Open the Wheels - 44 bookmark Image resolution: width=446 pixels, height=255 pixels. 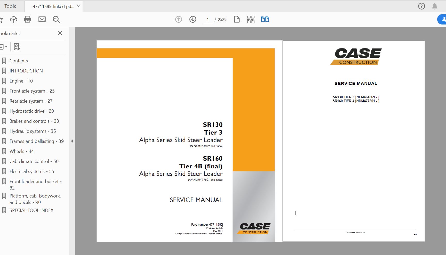22,151
